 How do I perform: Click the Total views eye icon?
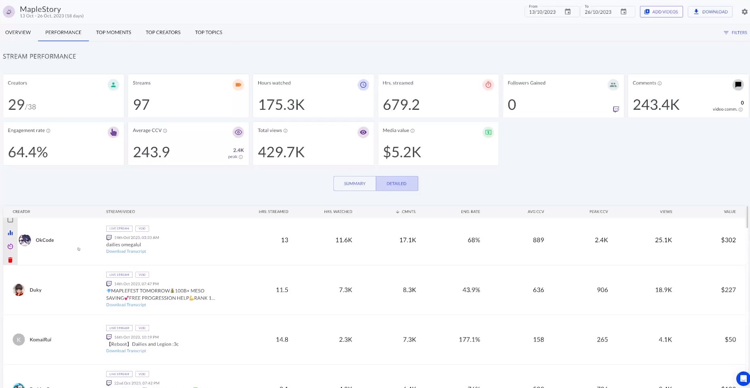point(363,132)
